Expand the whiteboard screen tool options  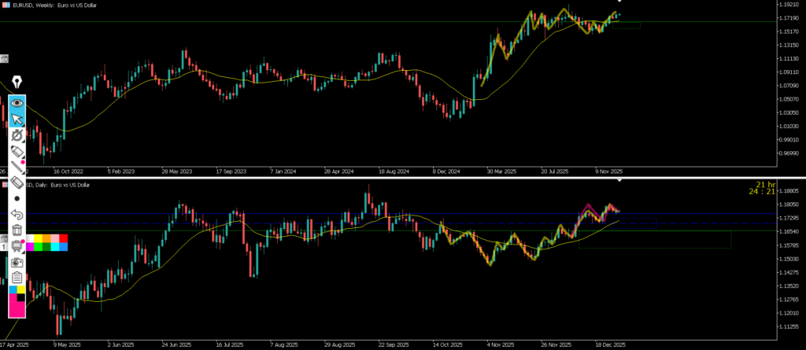pos(17,245)
